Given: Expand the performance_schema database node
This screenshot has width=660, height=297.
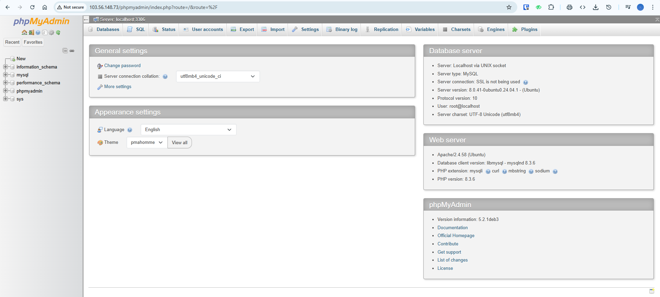Looking at the screenshot, I should [x=6, y=83].
